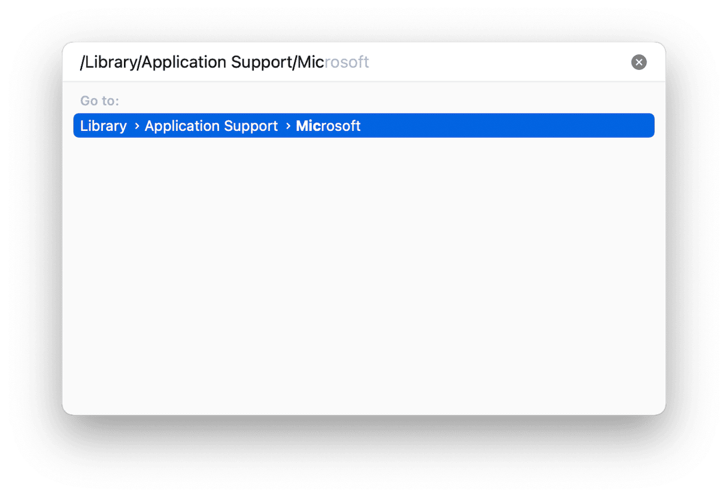Click "Application Support" in the suggestion row
This screenshot has height=497, width=728.
coord(211,126)
